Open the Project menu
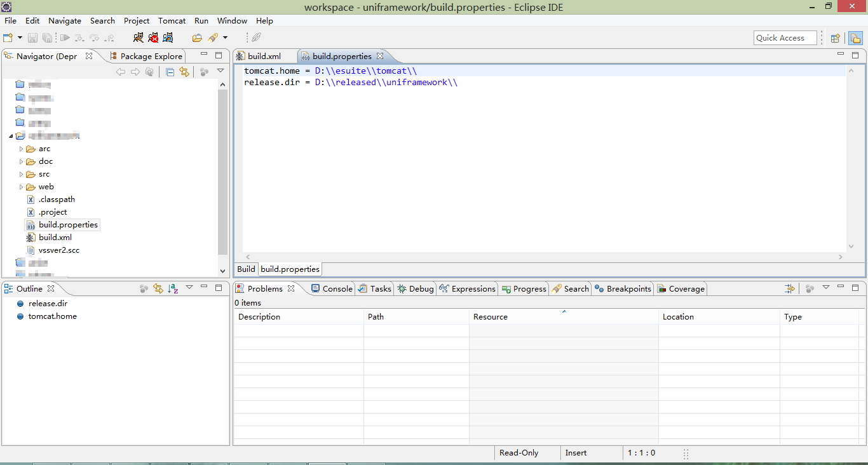Image resolution: width=868 pixels, height=465 pixels. point(137,21)
